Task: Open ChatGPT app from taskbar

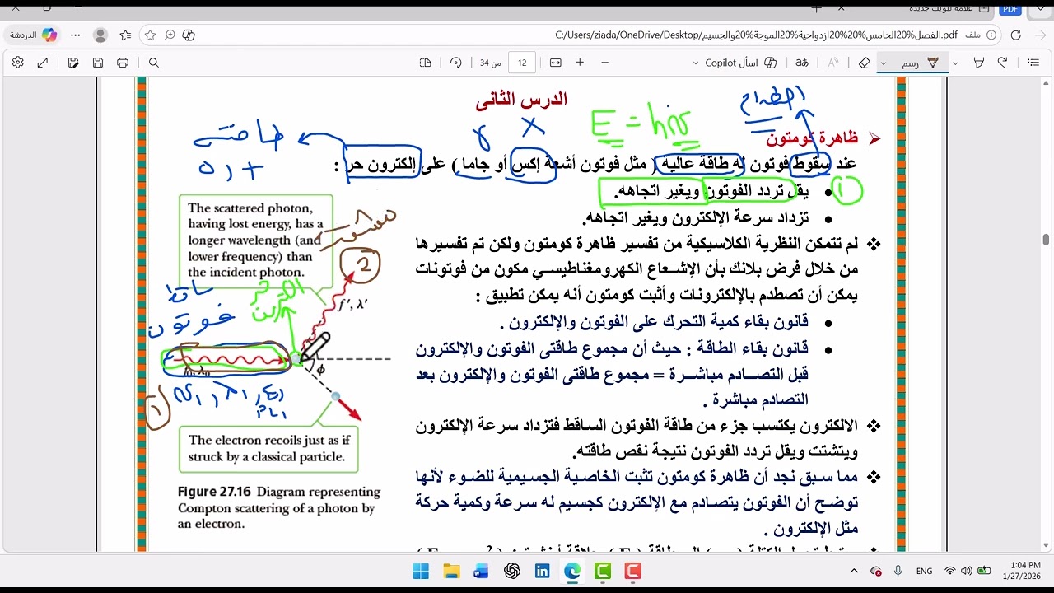Action: pyautogui.click(x=511, y=571)
